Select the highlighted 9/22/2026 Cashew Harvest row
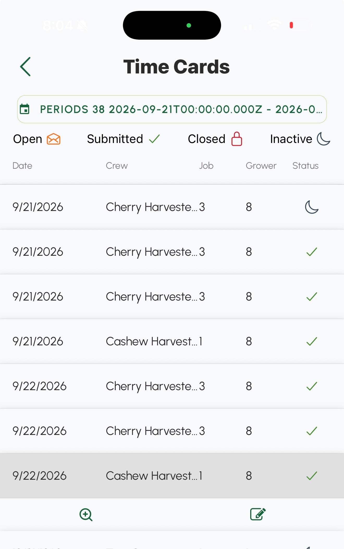Viewport: 344px width, 549px height. 172,476
